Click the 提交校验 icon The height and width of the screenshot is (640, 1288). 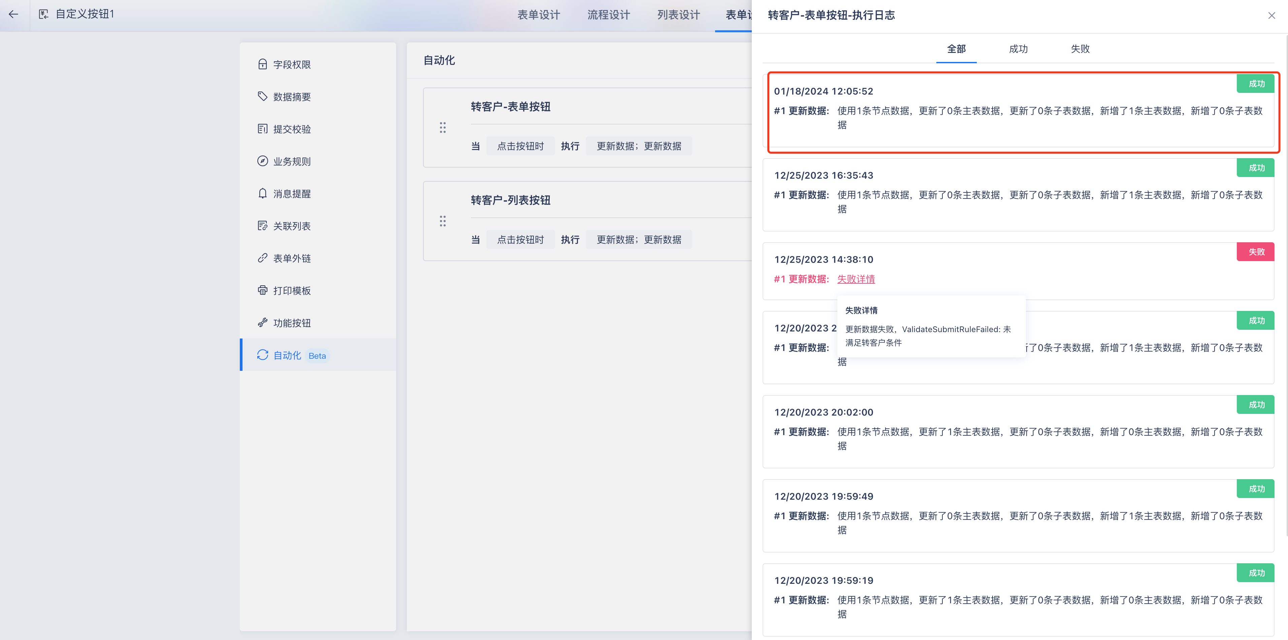262,129
